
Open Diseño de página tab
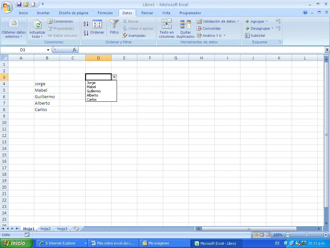(x=74, y=13)
